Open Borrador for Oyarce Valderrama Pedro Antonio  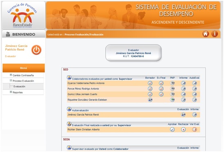[x=150, y=83]
